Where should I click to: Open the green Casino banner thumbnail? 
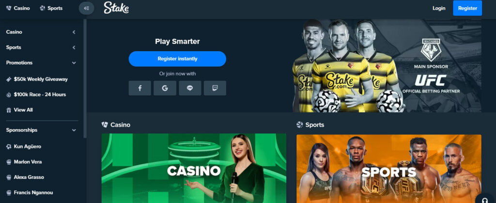194,168
